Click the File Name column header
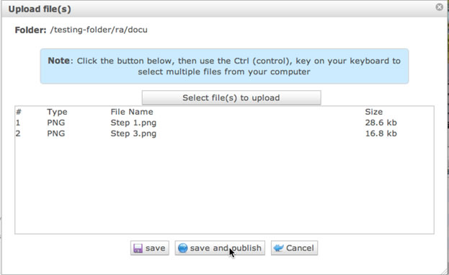The width and height of the screenshot is (449, 275). point(132,112)
